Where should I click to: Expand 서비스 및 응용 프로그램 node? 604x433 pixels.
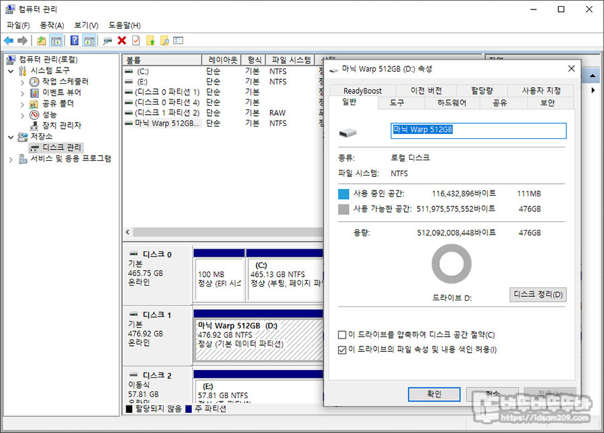click(x=11, y=159)
